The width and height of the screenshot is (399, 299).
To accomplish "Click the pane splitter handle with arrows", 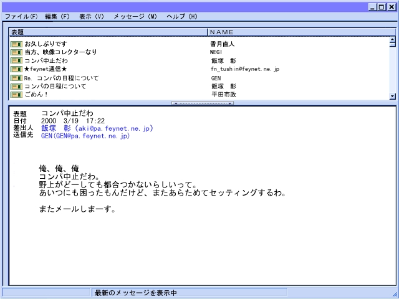I will point(203,103).
